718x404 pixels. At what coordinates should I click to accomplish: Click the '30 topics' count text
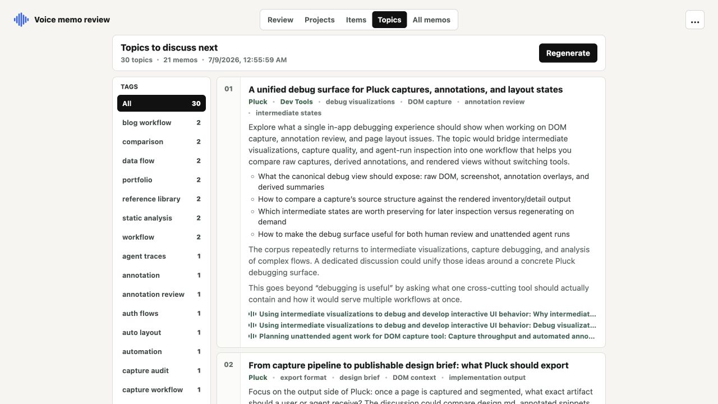coord(136,60)
